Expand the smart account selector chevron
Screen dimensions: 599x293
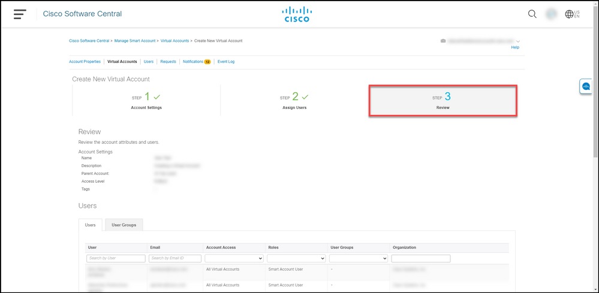[x=518, y=41]
